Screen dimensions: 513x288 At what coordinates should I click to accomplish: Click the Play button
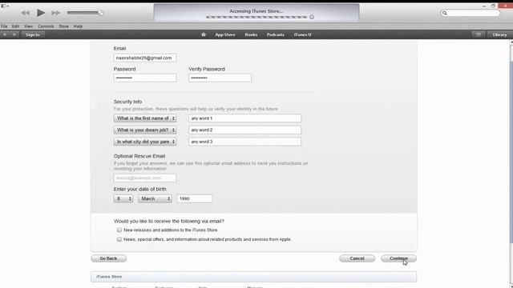[41, 13]
